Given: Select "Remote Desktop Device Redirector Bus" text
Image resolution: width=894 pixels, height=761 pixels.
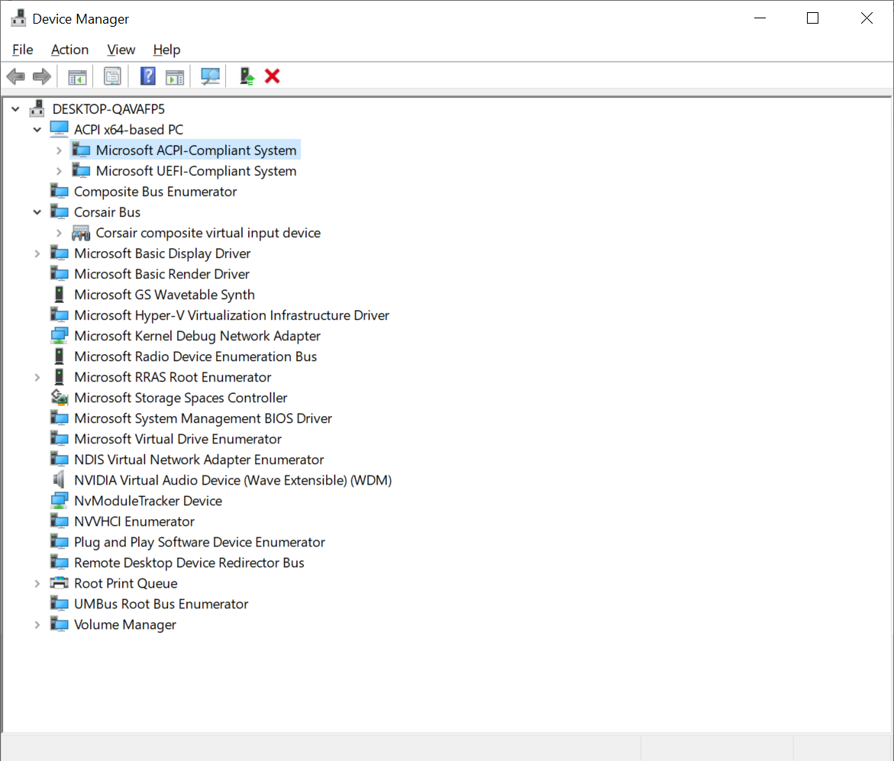Looking at the screenshot, I should (x=189, y=563).
